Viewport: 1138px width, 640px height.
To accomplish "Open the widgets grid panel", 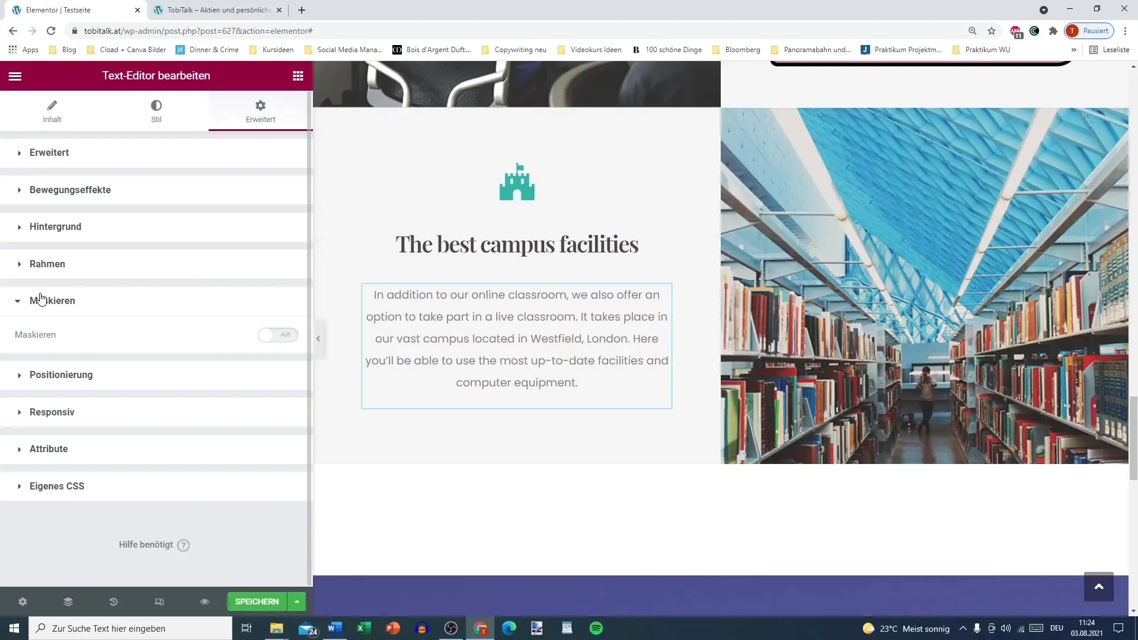I will [298, 76].
